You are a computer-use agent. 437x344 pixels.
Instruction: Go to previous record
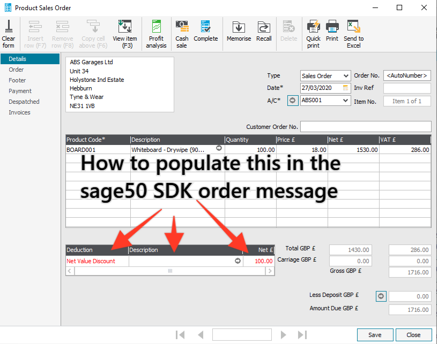(x=201, y=335)
